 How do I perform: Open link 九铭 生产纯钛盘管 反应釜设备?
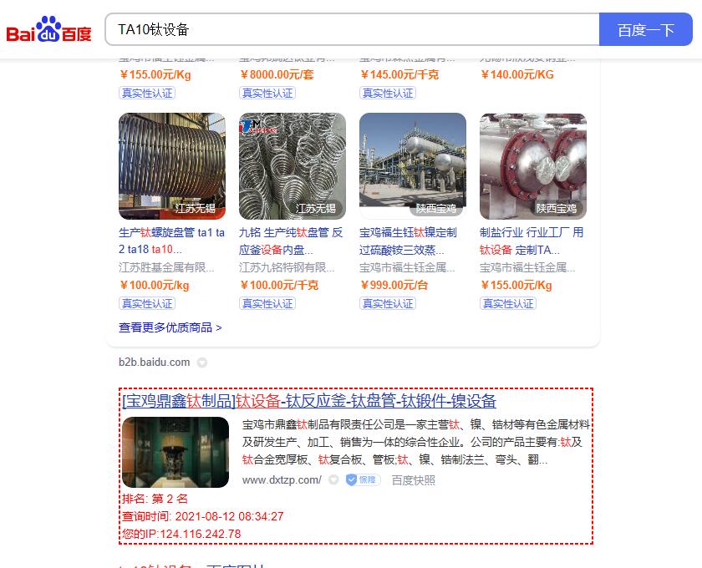pyautogui.click(x=292, y=241)
